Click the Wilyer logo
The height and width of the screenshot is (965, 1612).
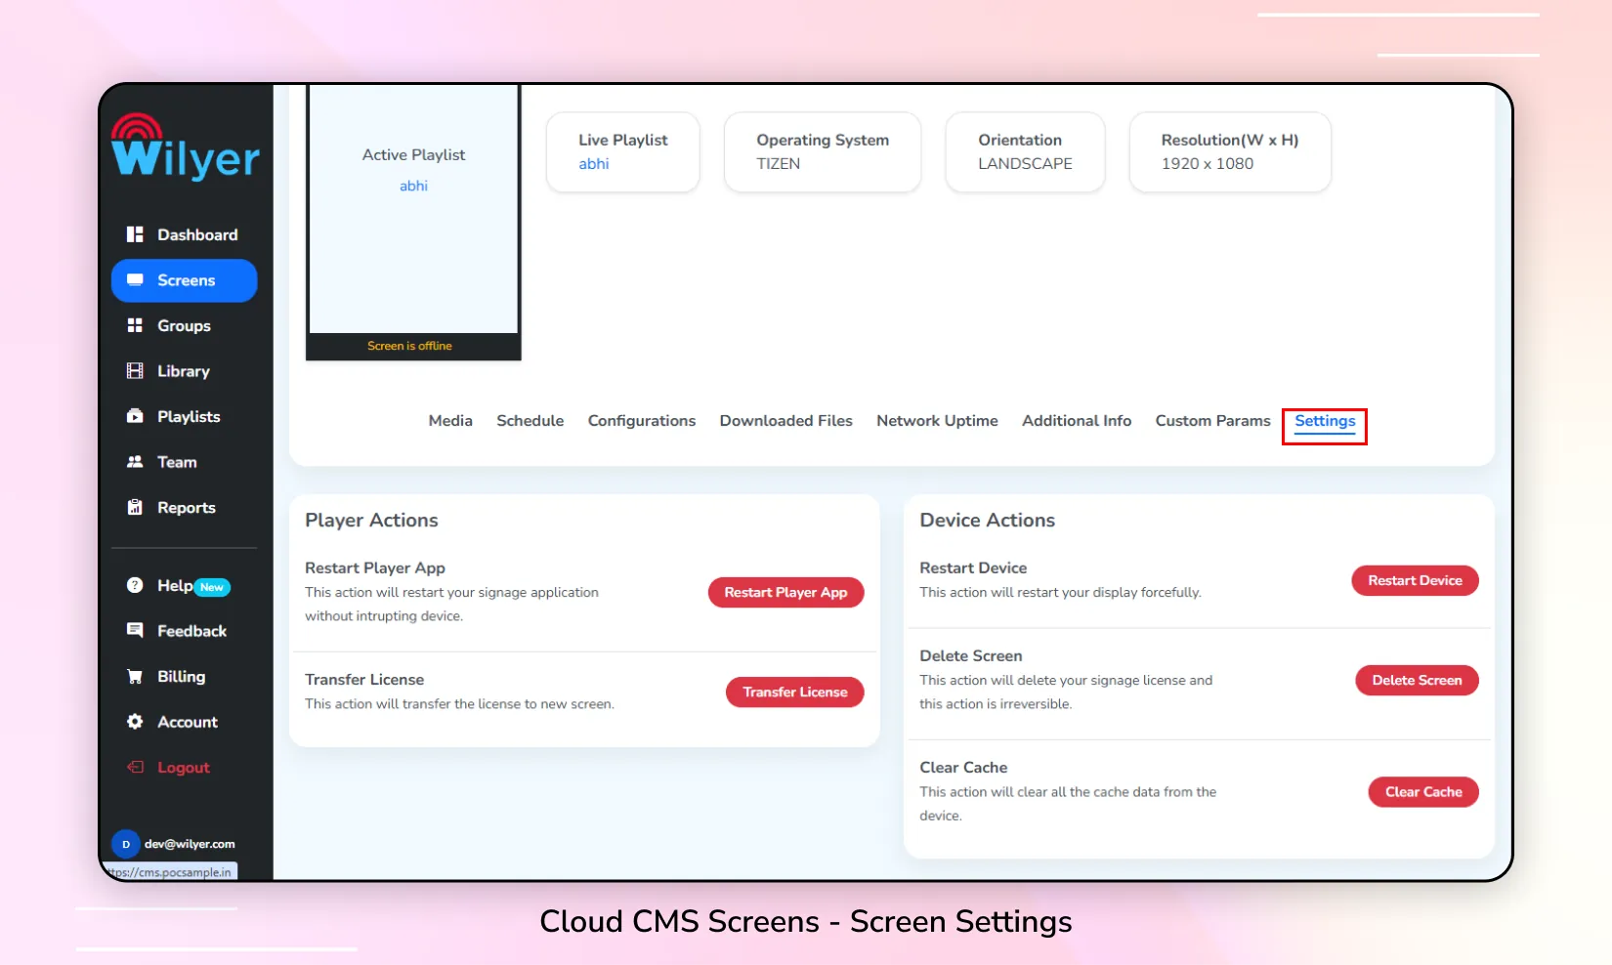coord(185,147)
